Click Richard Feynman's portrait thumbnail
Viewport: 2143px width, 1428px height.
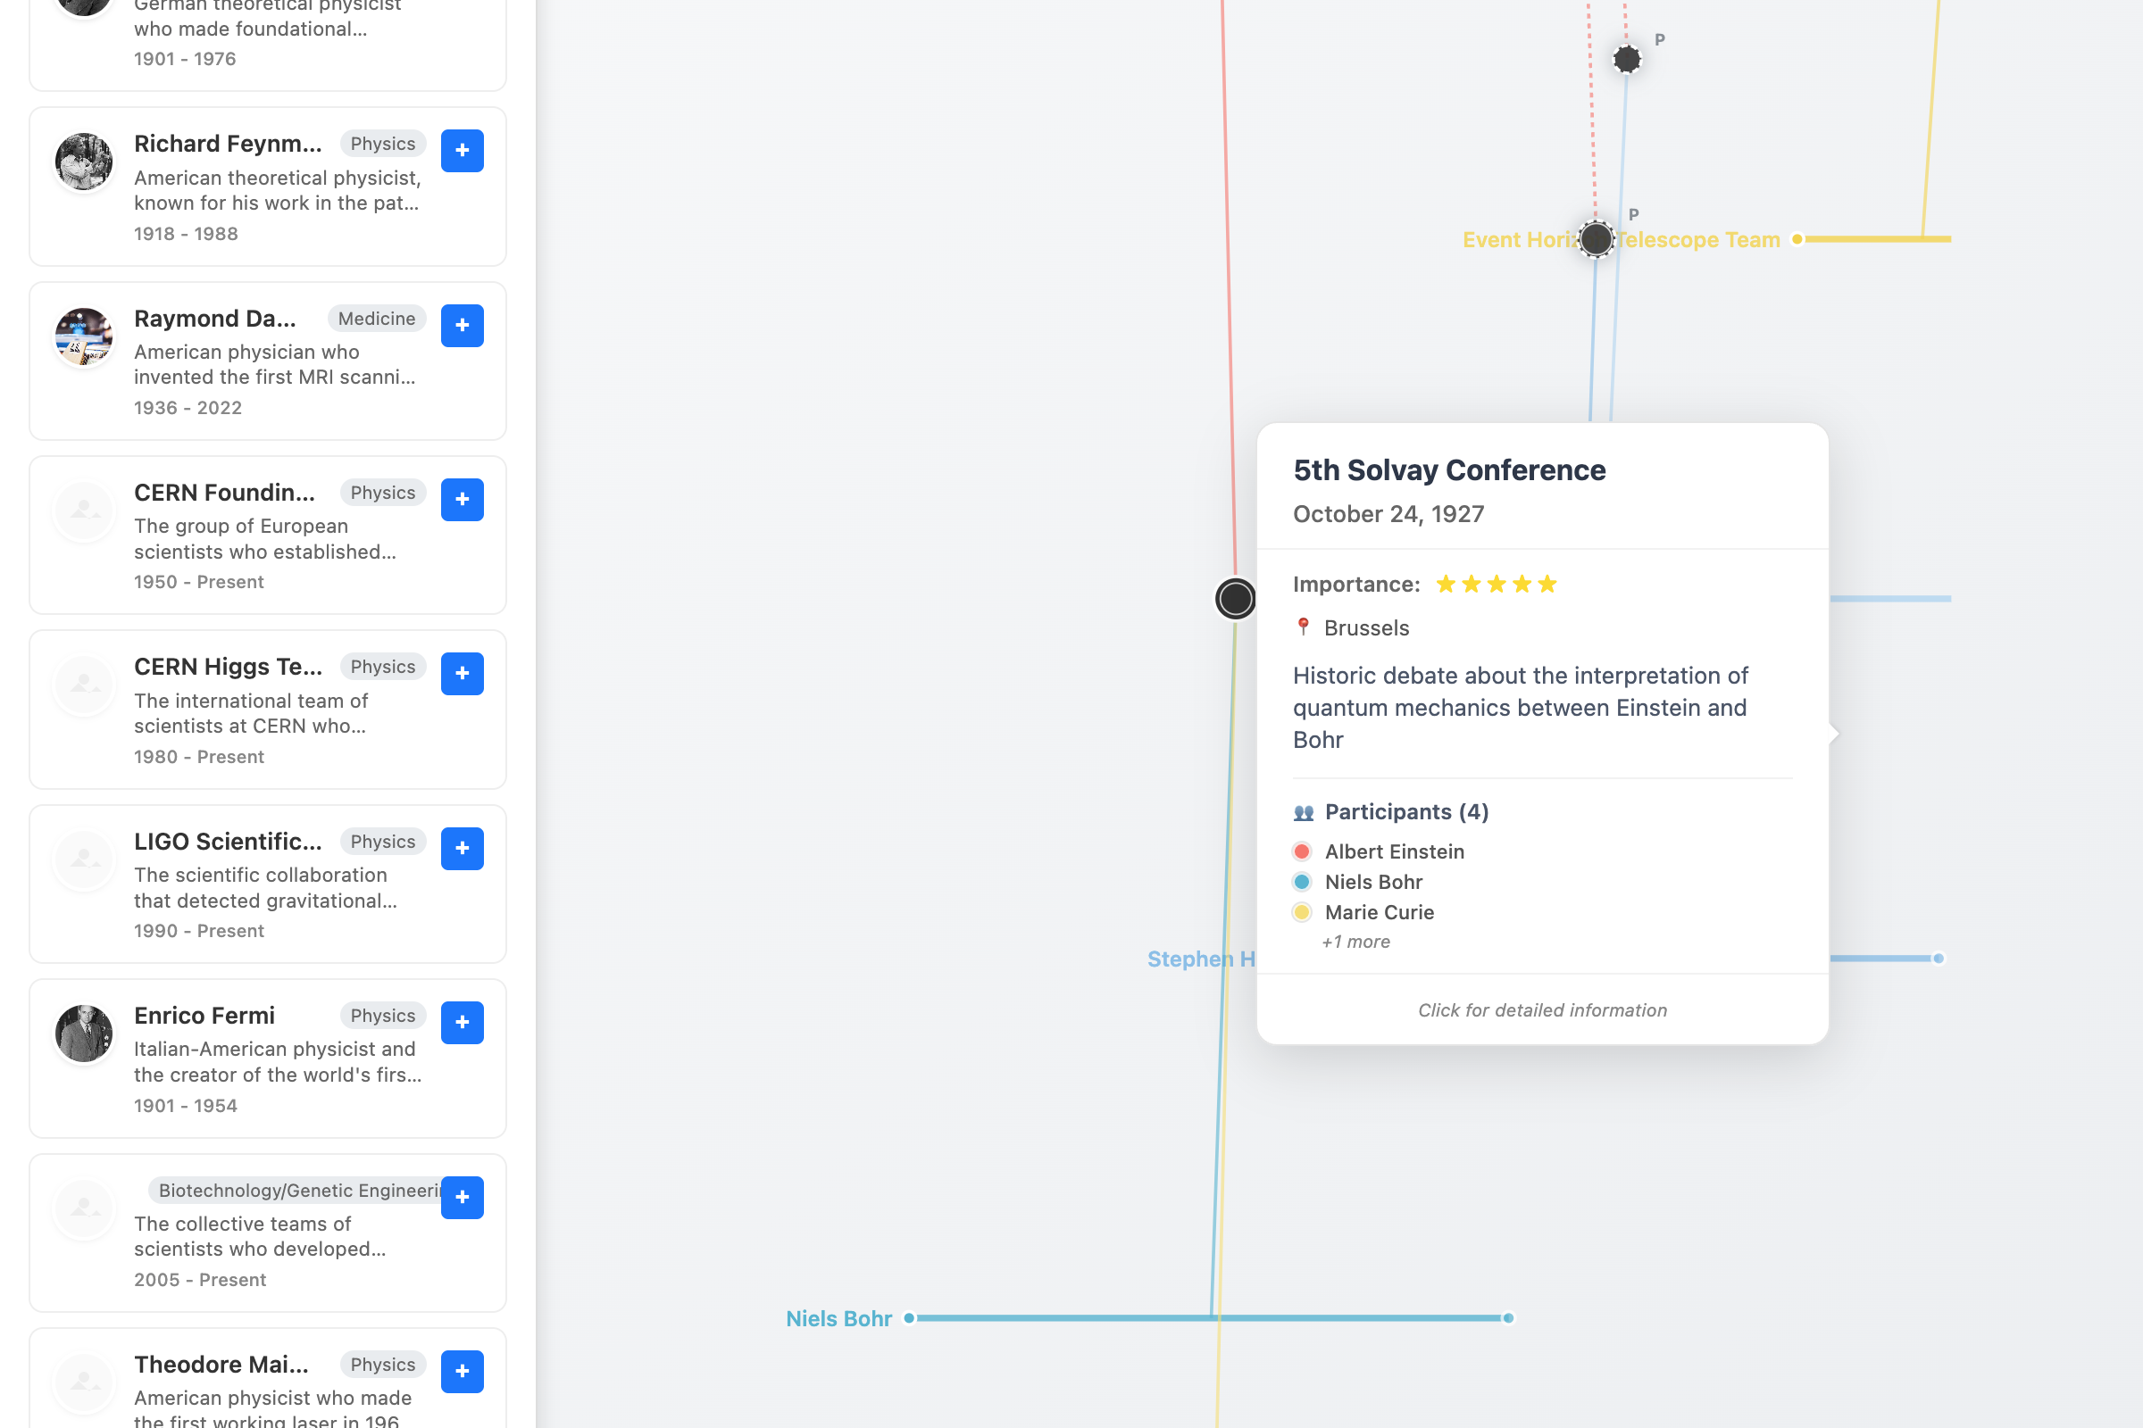(x=84, y=162)
